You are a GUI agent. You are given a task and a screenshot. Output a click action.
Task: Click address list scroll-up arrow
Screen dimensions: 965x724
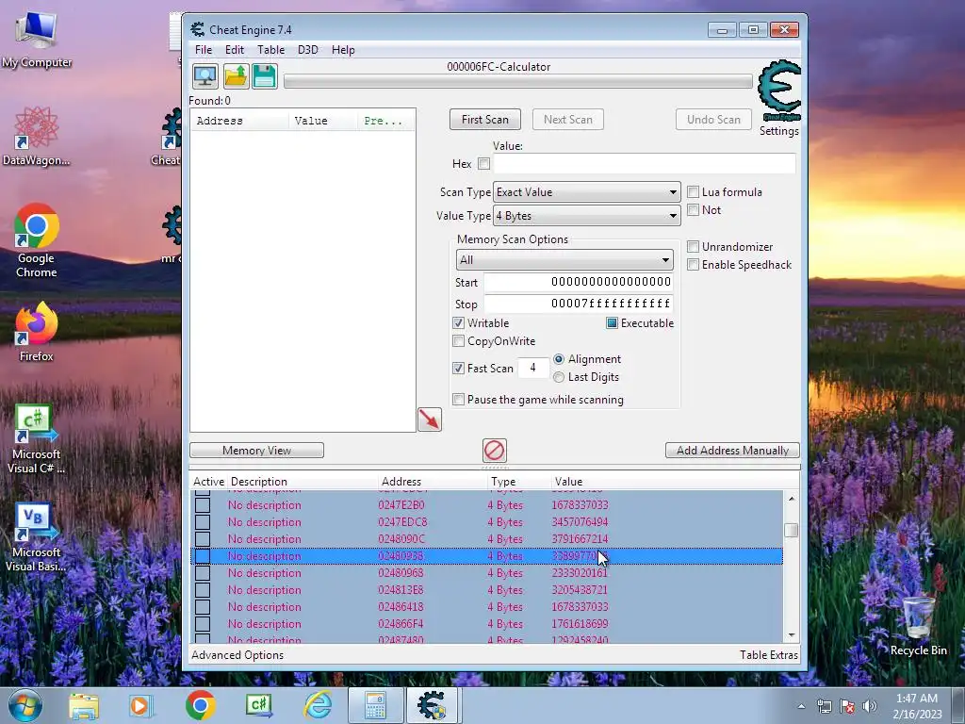pos(792,499)
